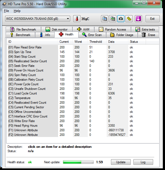Sort by the Current column header
165x170 pixels.
[x=65, y=42]
